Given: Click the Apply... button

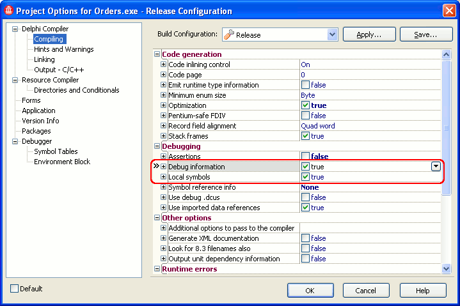Looking at the screenshot, I should (369, 34).
